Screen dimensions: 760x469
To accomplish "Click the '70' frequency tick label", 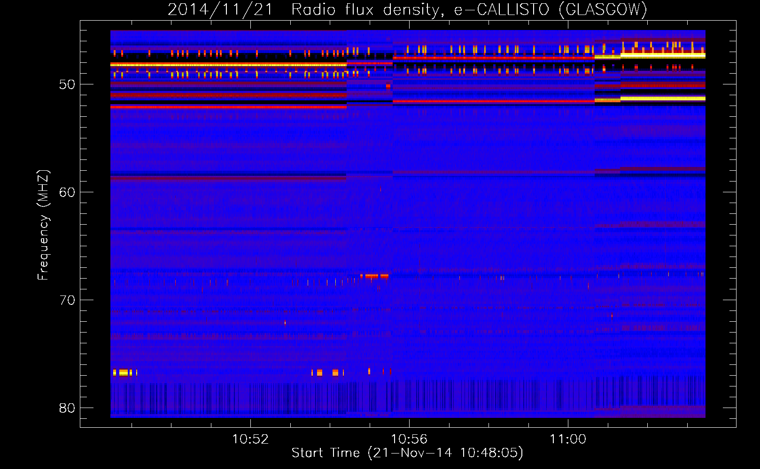I will tap(67, 300).
